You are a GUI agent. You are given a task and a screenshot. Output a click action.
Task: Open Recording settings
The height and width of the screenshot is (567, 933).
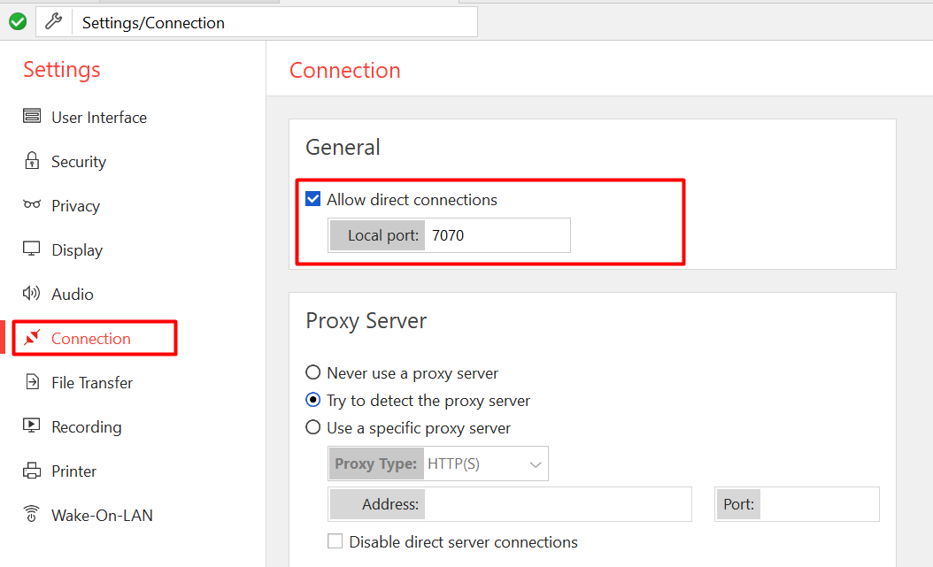(x=86, y=426)
